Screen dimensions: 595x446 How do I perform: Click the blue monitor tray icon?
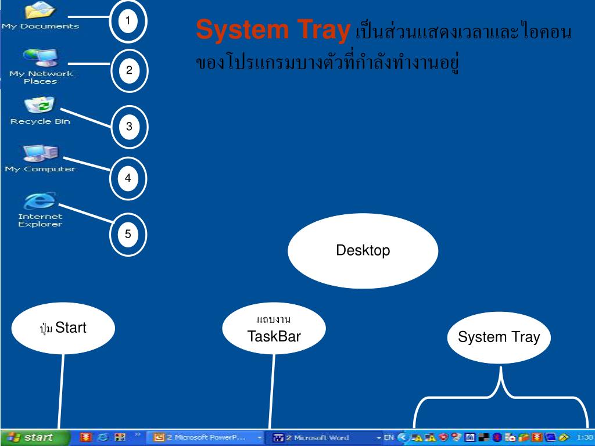coord(551,437)
